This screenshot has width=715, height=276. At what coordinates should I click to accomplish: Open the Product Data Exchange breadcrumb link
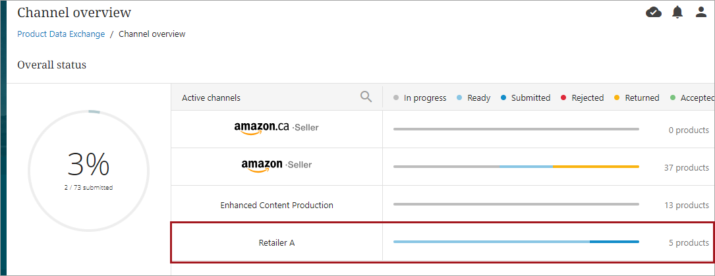click(61, 34)
